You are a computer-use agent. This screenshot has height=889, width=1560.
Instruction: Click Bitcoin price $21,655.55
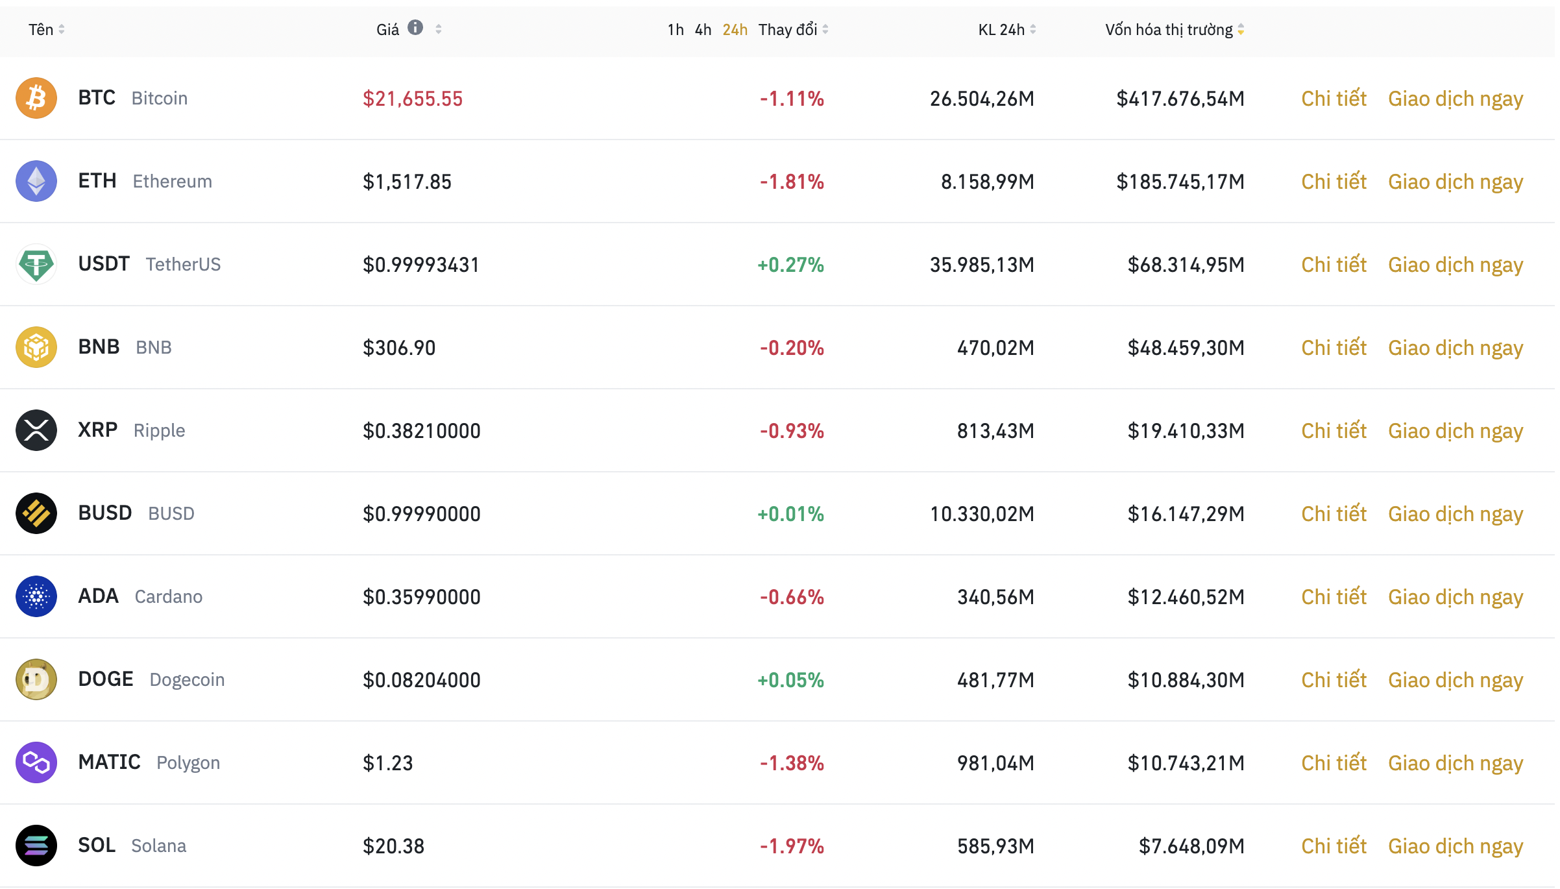(x=413, y=99)
